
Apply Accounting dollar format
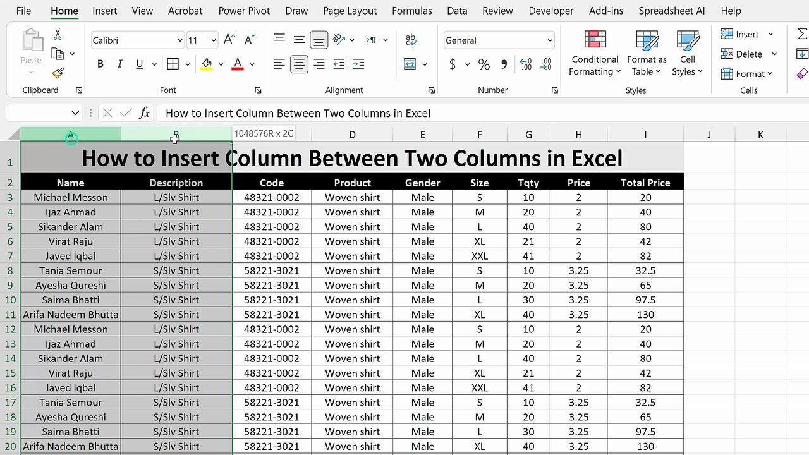point(453,64)
